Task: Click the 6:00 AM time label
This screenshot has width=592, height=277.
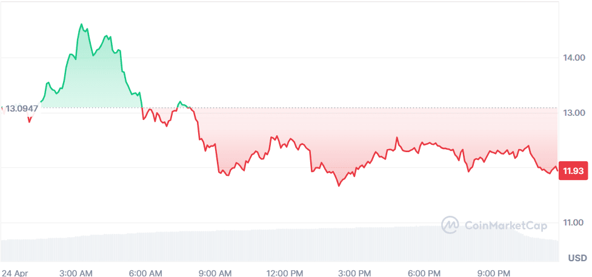Action: coord(147,272)
